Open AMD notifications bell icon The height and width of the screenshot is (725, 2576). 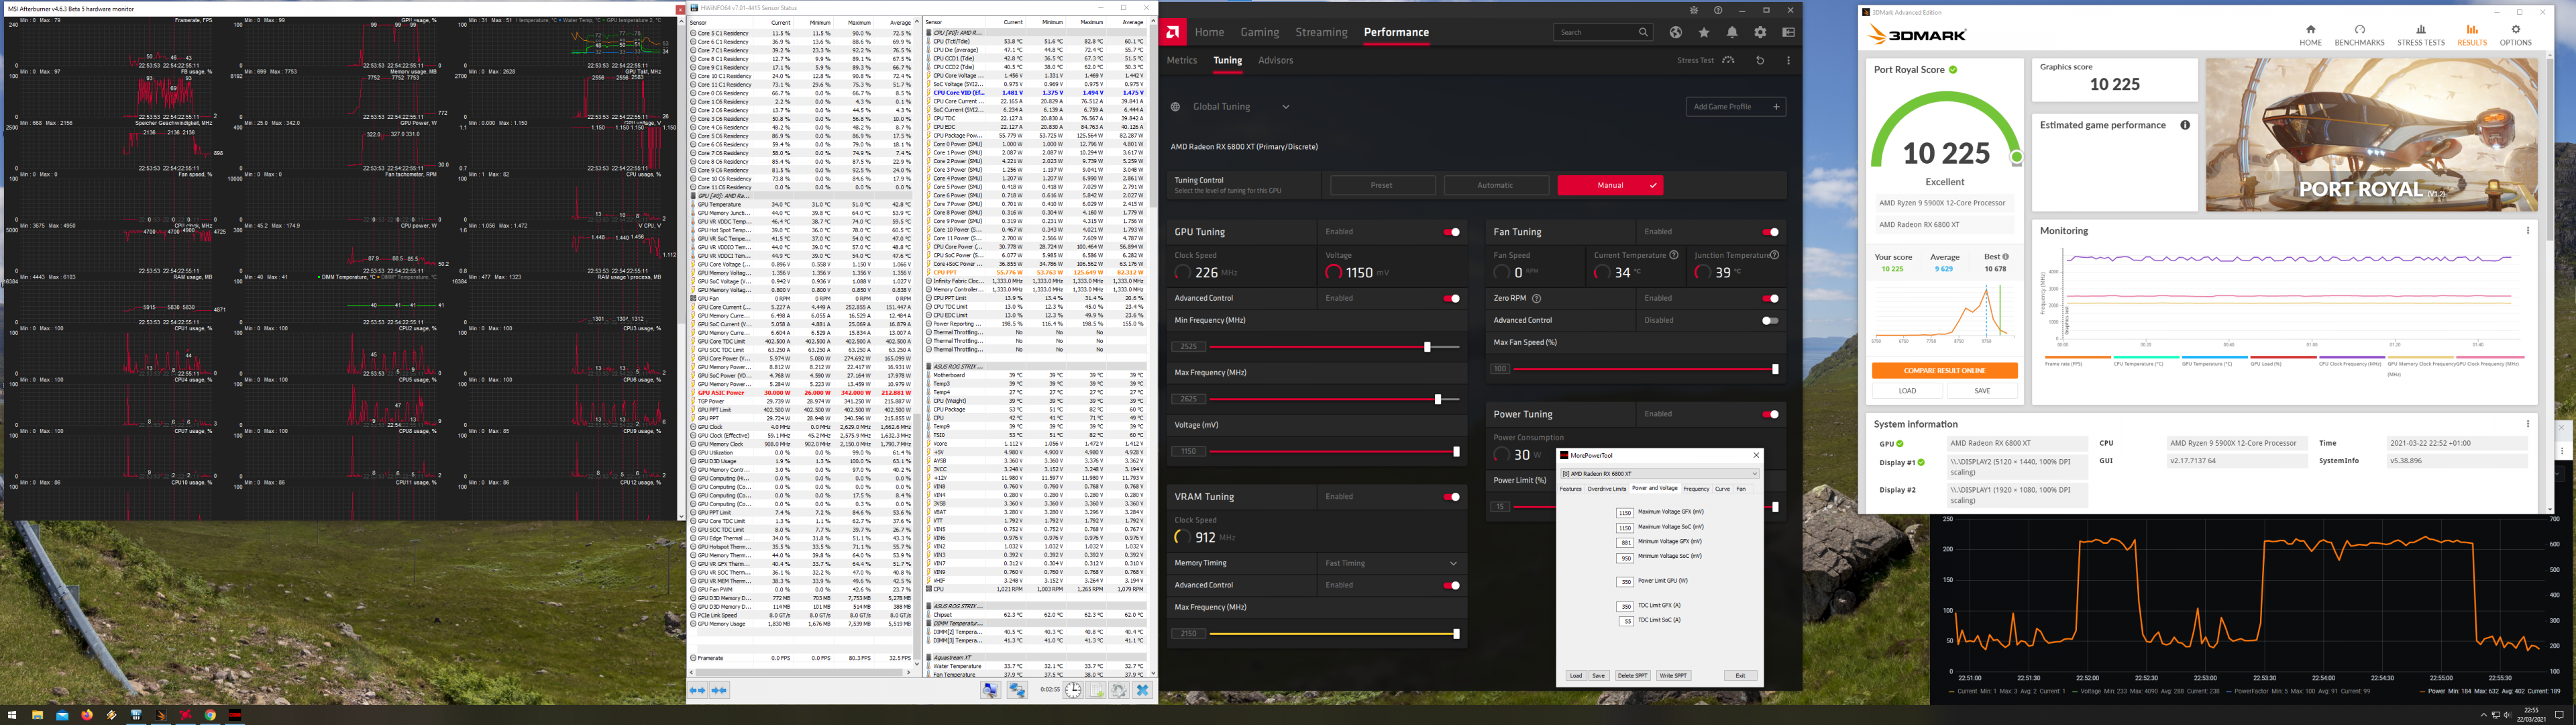pyautogui.click(x=1732, y=32)
